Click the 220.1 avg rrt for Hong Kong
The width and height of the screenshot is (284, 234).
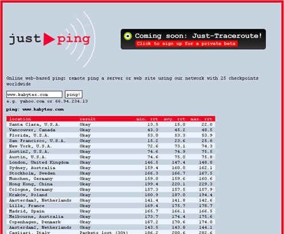click(178, 184)
